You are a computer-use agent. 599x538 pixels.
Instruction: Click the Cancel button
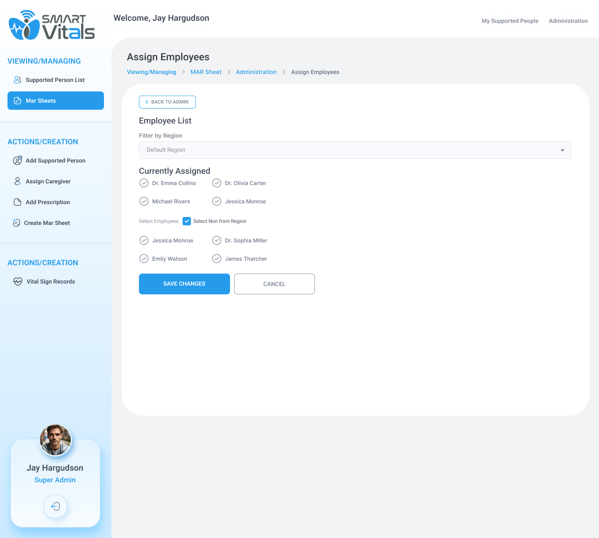coord(274,284)
